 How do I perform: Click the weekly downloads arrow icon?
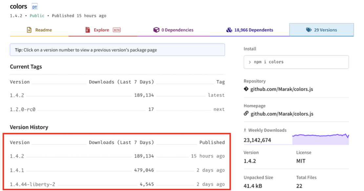pos(245,130)
